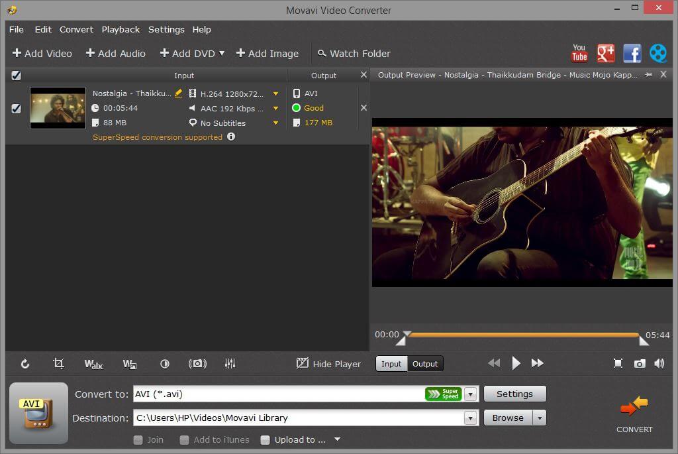Open the Destination path dropdown arrow
Viewport: 678px width, 454px height.
[x=471, y=418]
